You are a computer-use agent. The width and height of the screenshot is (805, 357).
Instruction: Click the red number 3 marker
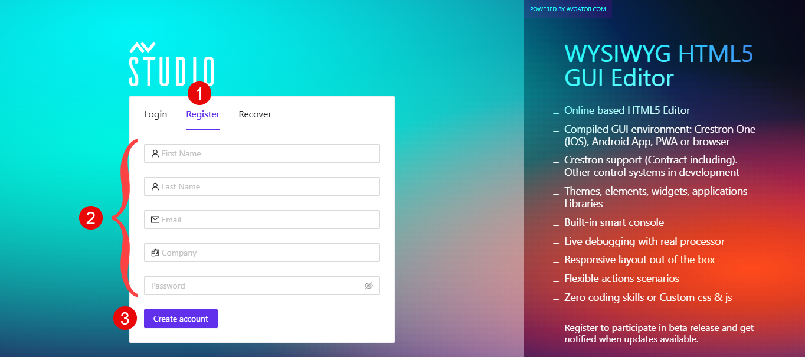tap(125, 319)
